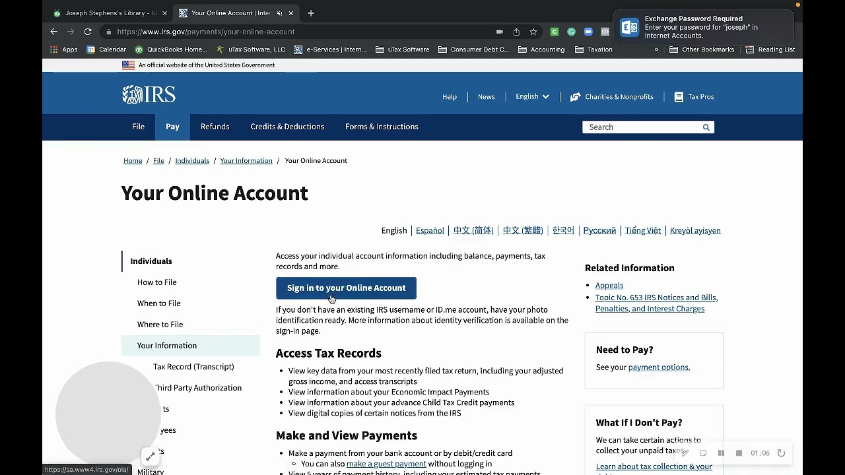The width and height of the screenshot is (845, 475).
Task: Click the search magnifier icon
Action: (x=706, y=127)
